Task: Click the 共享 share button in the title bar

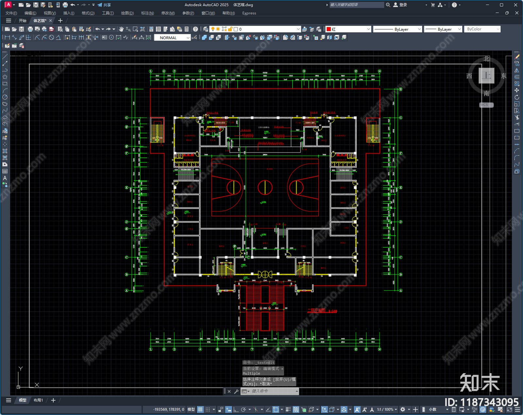Action: click(x=104, y=5)
